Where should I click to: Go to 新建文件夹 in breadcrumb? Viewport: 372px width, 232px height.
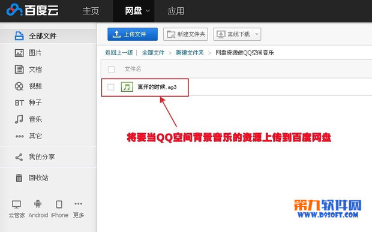coord(190,53)
